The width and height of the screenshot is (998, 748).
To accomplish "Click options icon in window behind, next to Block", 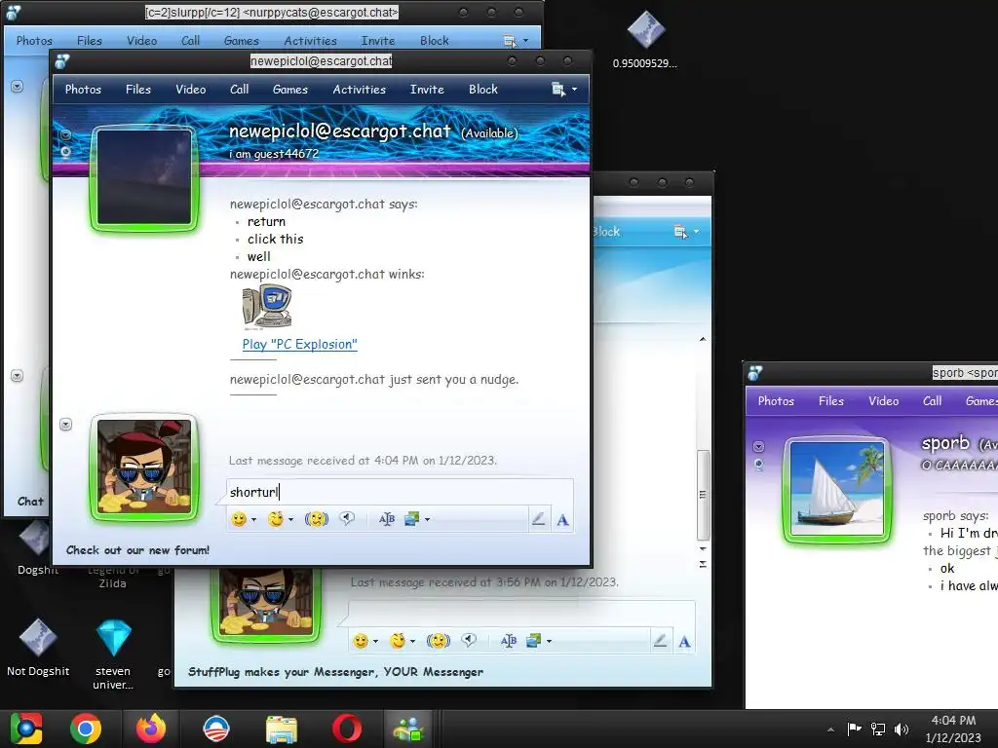I will point(681,232).
